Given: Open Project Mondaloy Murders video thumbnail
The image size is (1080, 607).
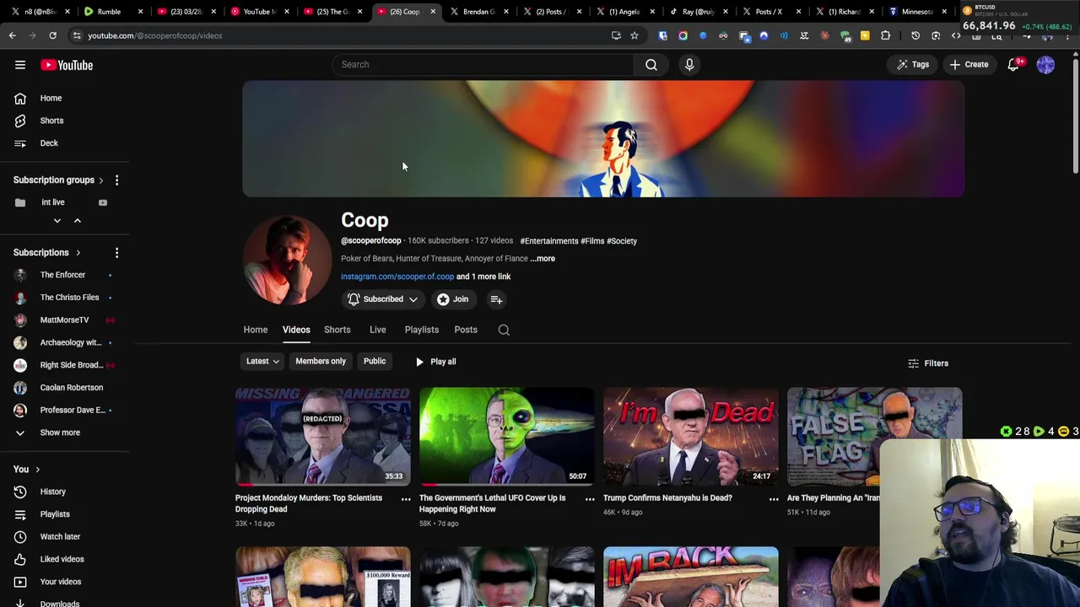Looking at the screenshot, I should 323,437.
